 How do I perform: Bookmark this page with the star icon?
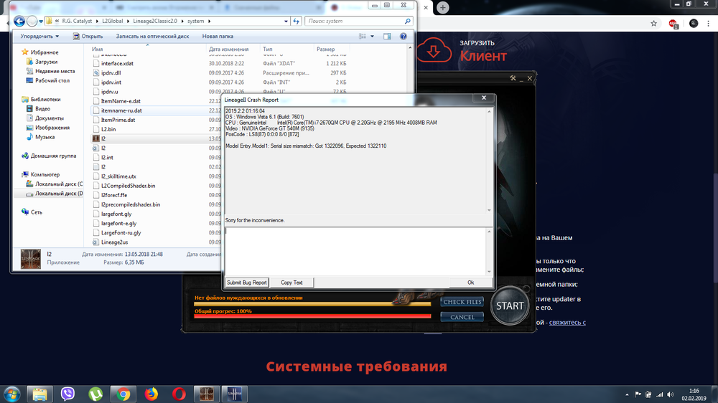click(x=653, y=23)
